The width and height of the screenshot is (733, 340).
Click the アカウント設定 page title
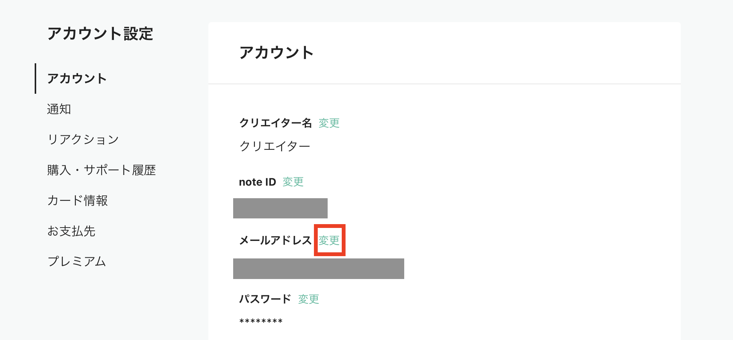(x=100, y=34)
